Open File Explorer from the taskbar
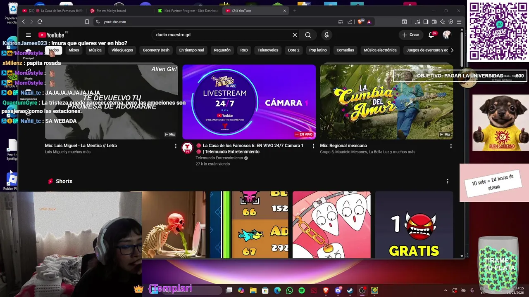 253,290
